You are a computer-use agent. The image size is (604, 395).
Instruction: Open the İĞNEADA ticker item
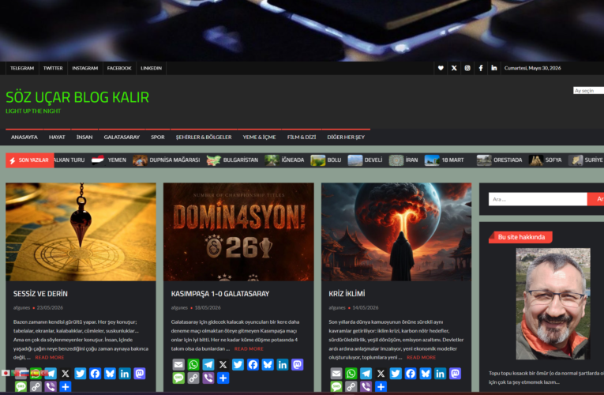pos(285,160)
